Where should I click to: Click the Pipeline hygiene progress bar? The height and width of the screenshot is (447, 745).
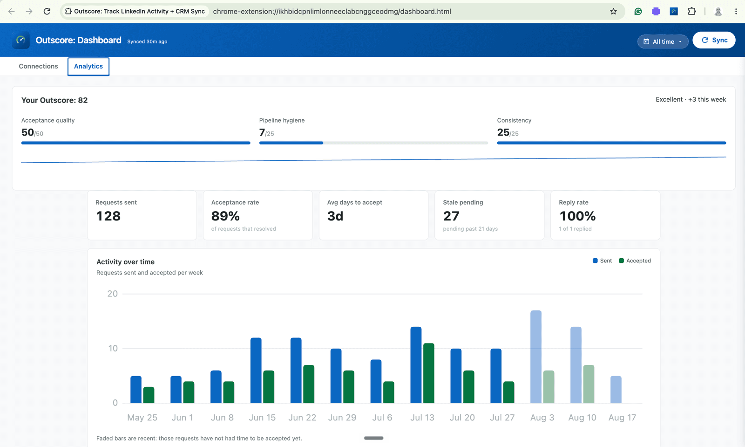pos(373,143)
